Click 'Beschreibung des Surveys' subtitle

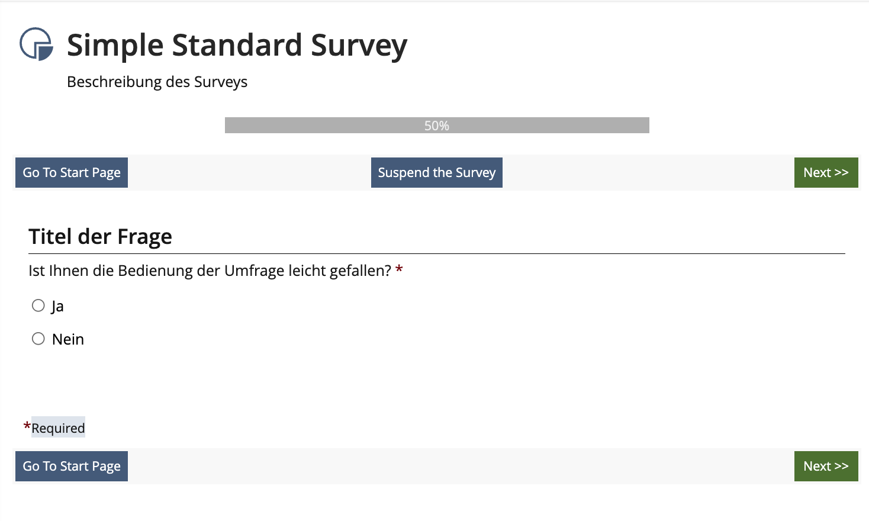157,82
